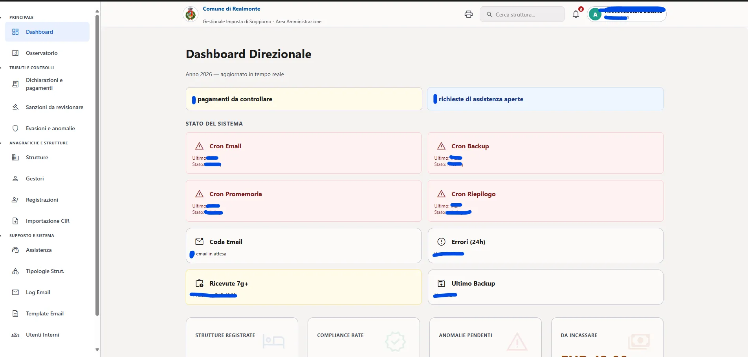Click the Comune di Realmonte title link

(231, 9)
